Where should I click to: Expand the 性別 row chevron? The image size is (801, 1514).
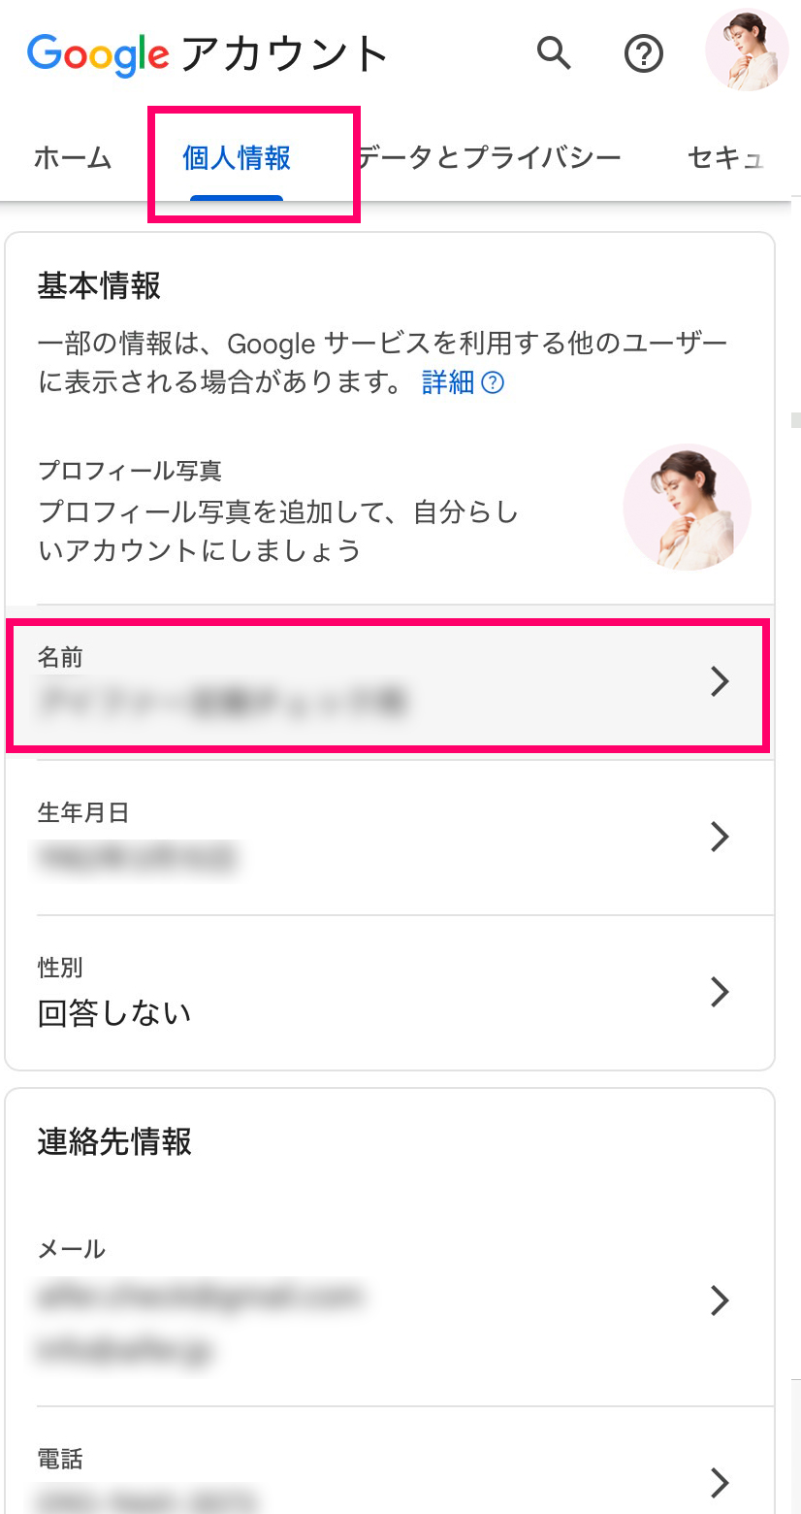(x=719, y=992)
